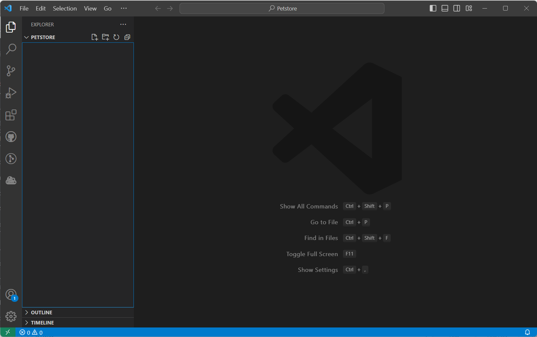The image size is (537, 337).
Task: Open the Explorer view in activity bar
Action: point(11,27)
